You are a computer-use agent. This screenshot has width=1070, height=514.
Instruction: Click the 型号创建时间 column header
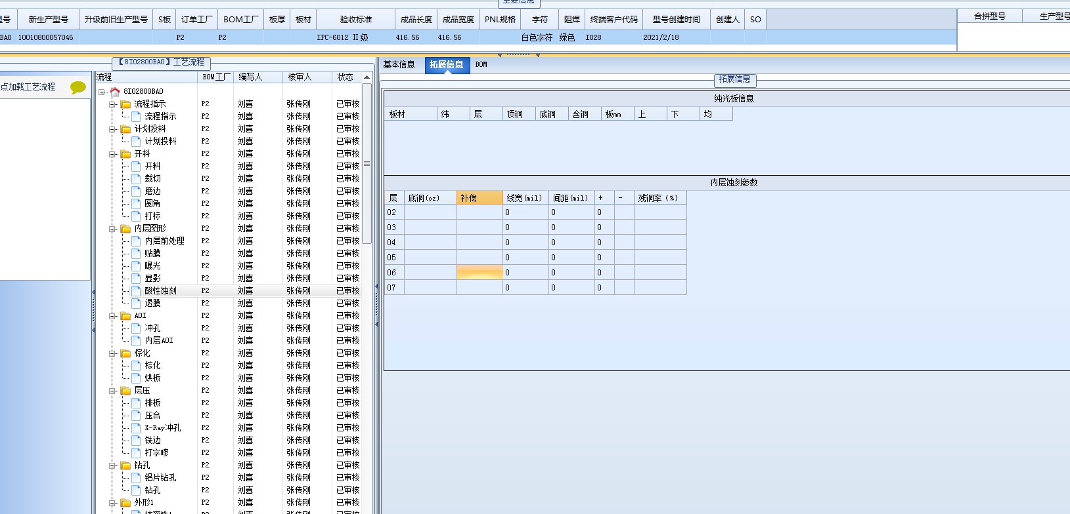677,20
